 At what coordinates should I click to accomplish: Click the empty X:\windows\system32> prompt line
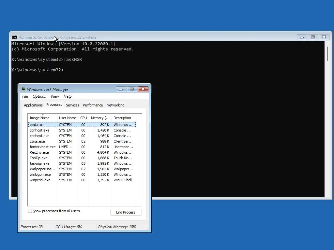38,70
